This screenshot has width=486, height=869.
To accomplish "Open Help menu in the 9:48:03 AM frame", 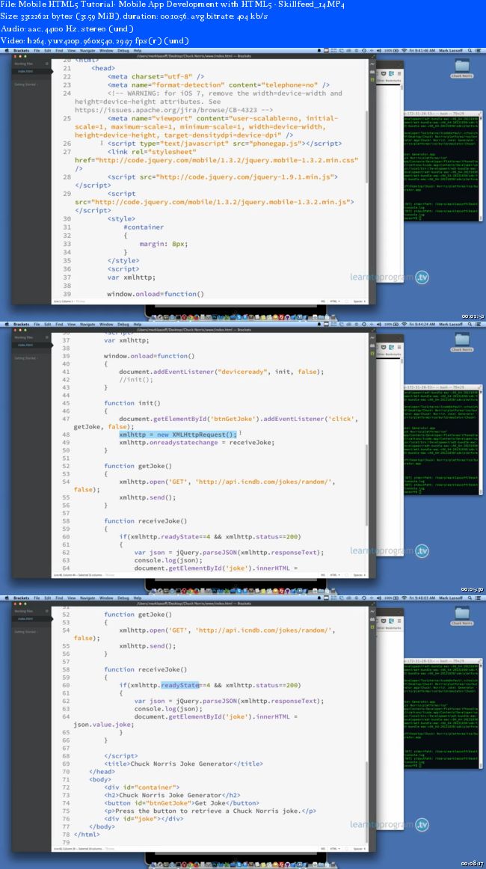I will click(x=138, y=598).
